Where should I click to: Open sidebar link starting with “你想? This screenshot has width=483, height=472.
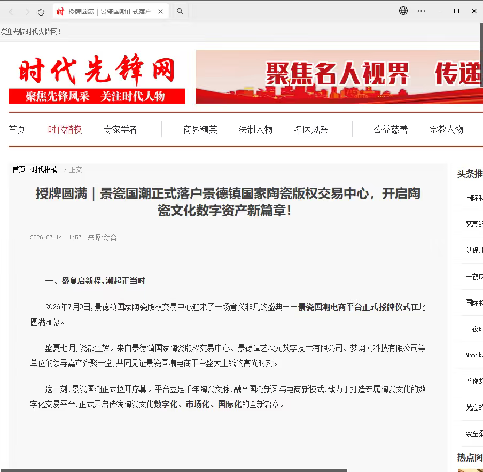(x=474, y=381)
